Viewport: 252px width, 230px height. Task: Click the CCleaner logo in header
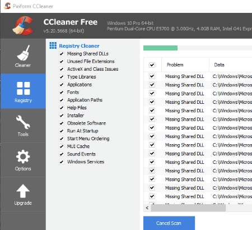tap(23, 25)
